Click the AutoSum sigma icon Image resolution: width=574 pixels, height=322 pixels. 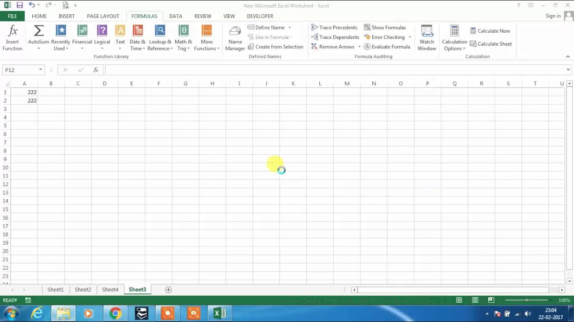39,31
